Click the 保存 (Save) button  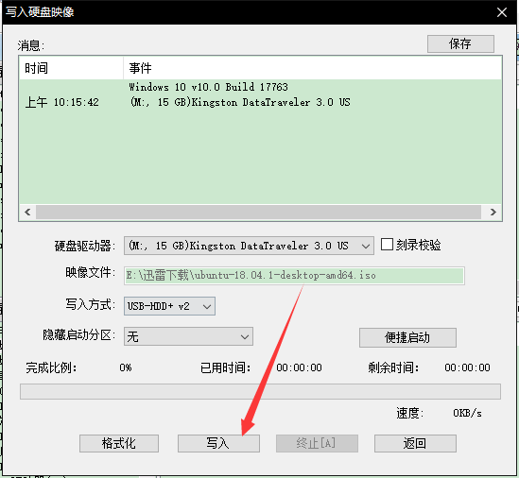460,43
